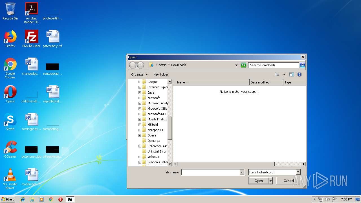Screen dimensions: 361x203
Task: Open the views options dropdown arrow
Action: pyautogui.click(x=284, y=74)
